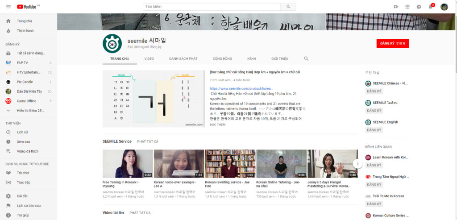Screen dimensions: 457x220
Task: Open the DANH SÁCH PHÁT tab
Action: [x=183, y=58]
